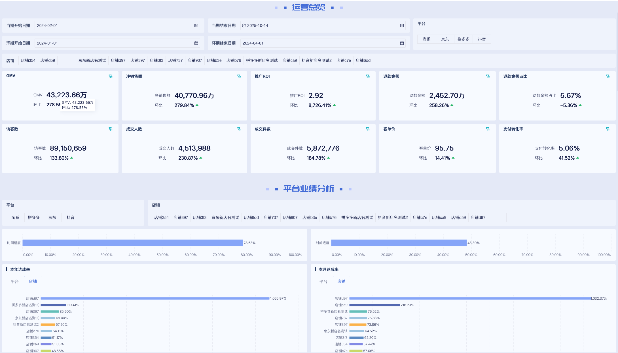The height and width of the screenshot is (353, 618).
Task: Click the 78.63% 时间进度 progress bar
Action: (x=132, y=243)
